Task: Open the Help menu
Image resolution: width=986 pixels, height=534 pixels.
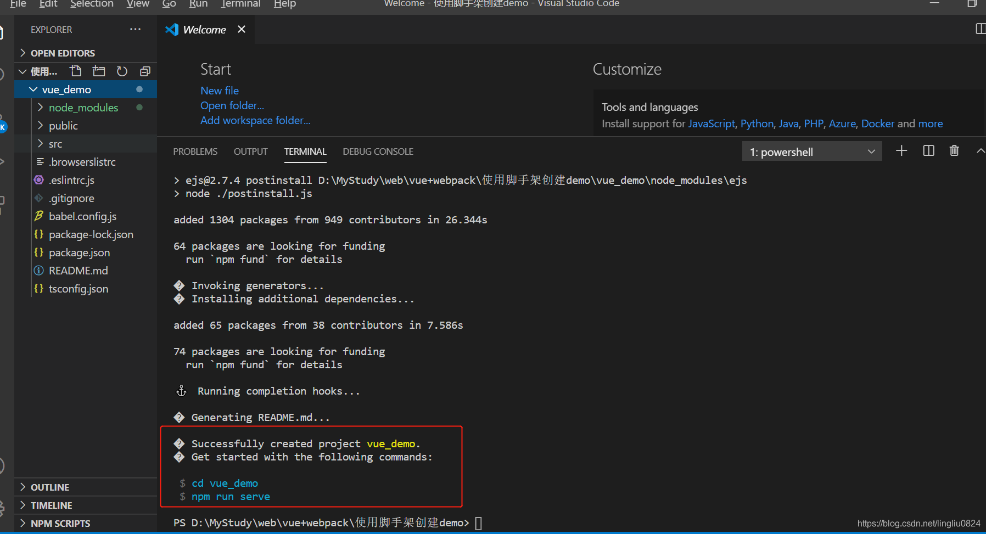Action: 285,4
